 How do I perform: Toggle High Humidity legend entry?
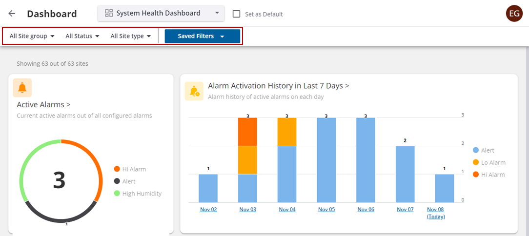[x=137, y=194]
